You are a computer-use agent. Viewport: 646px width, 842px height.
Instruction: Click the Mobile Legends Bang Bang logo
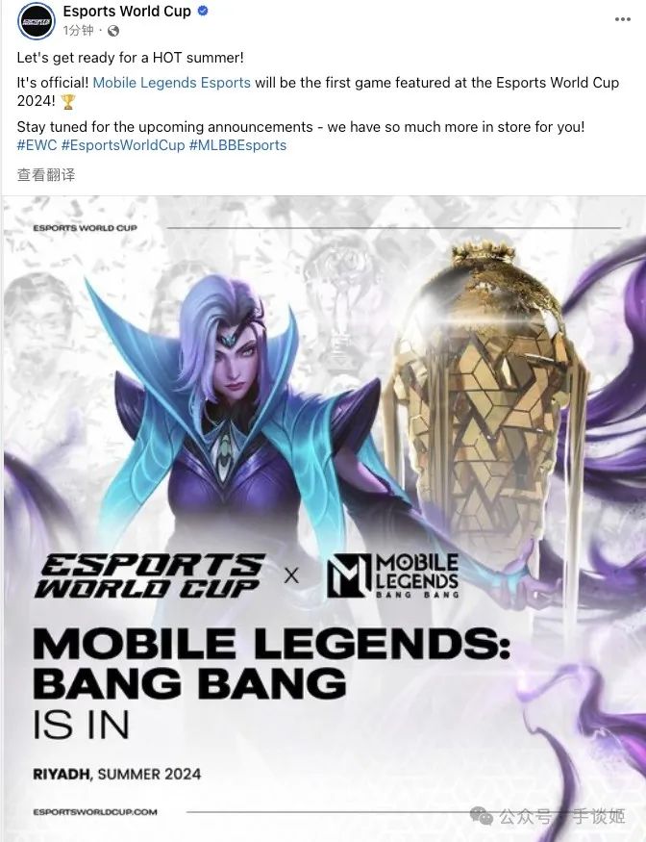pos(393,576)
